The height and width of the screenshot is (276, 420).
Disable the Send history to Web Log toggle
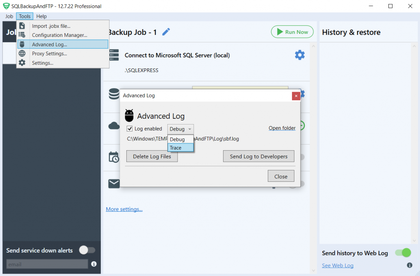(402, 253)
